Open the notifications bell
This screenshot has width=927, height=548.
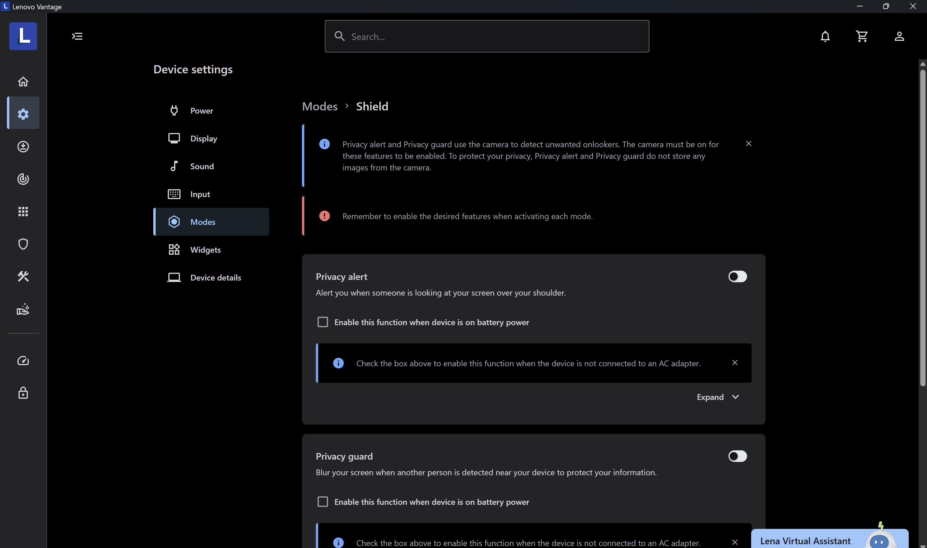(825, 36)
